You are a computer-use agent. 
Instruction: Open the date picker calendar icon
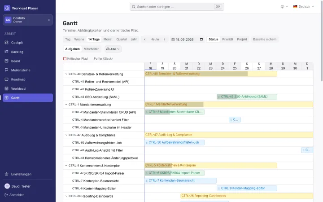click(x=201, y=40)
